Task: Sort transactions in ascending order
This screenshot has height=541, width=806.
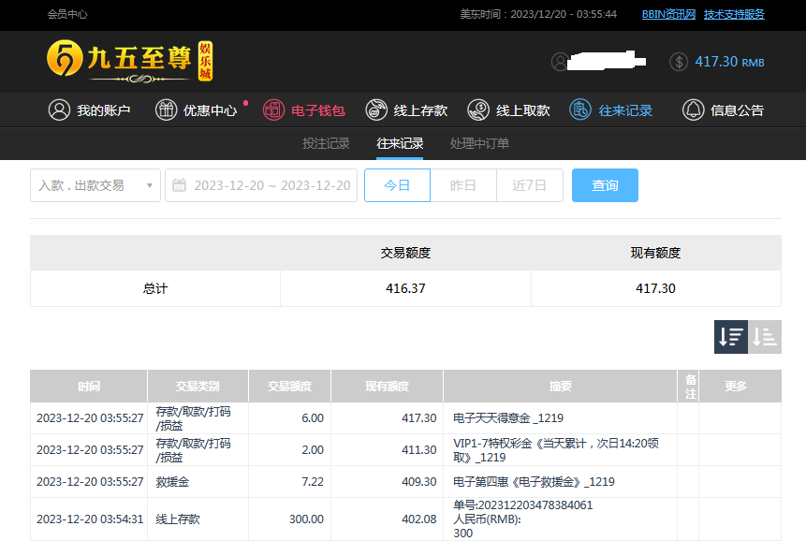Action: [765, 337]
